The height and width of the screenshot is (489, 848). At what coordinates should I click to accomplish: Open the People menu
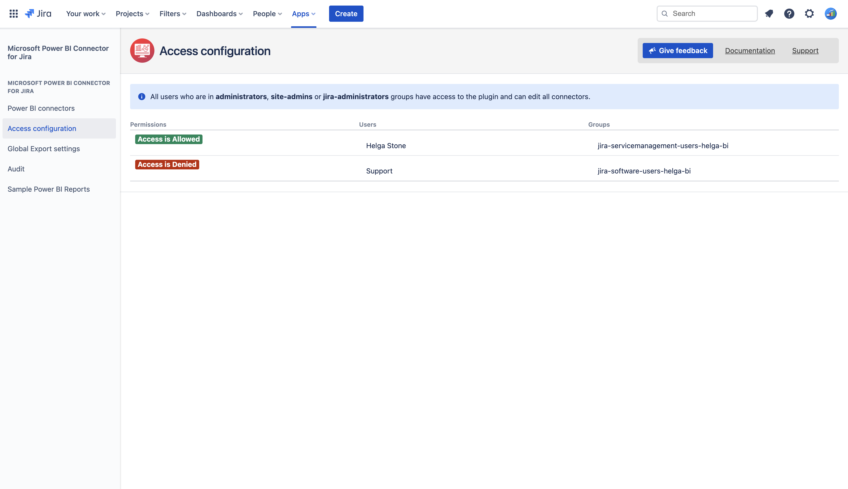[x=267, y=14]
